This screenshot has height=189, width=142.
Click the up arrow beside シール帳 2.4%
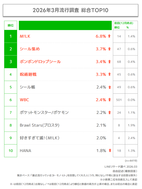110,87
